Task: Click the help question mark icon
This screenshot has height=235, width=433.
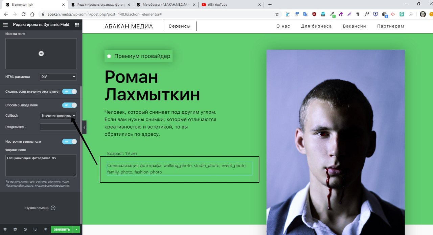Action: (x=53, y=208)
